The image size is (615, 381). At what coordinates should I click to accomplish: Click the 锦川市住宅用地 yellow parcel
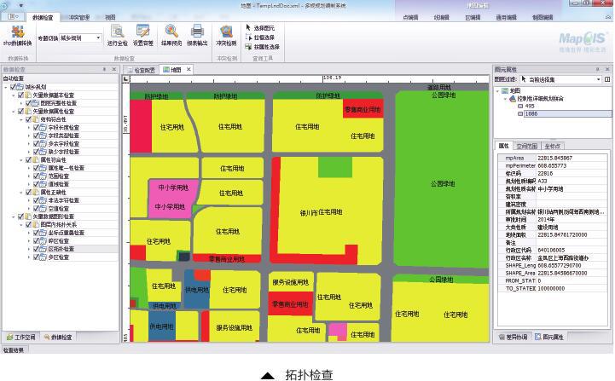point(321,212)
